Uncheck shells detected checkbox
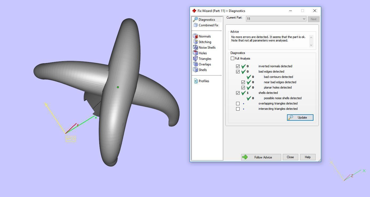The image size is (370, 197). pyautogui.click(x=238, y=93)
